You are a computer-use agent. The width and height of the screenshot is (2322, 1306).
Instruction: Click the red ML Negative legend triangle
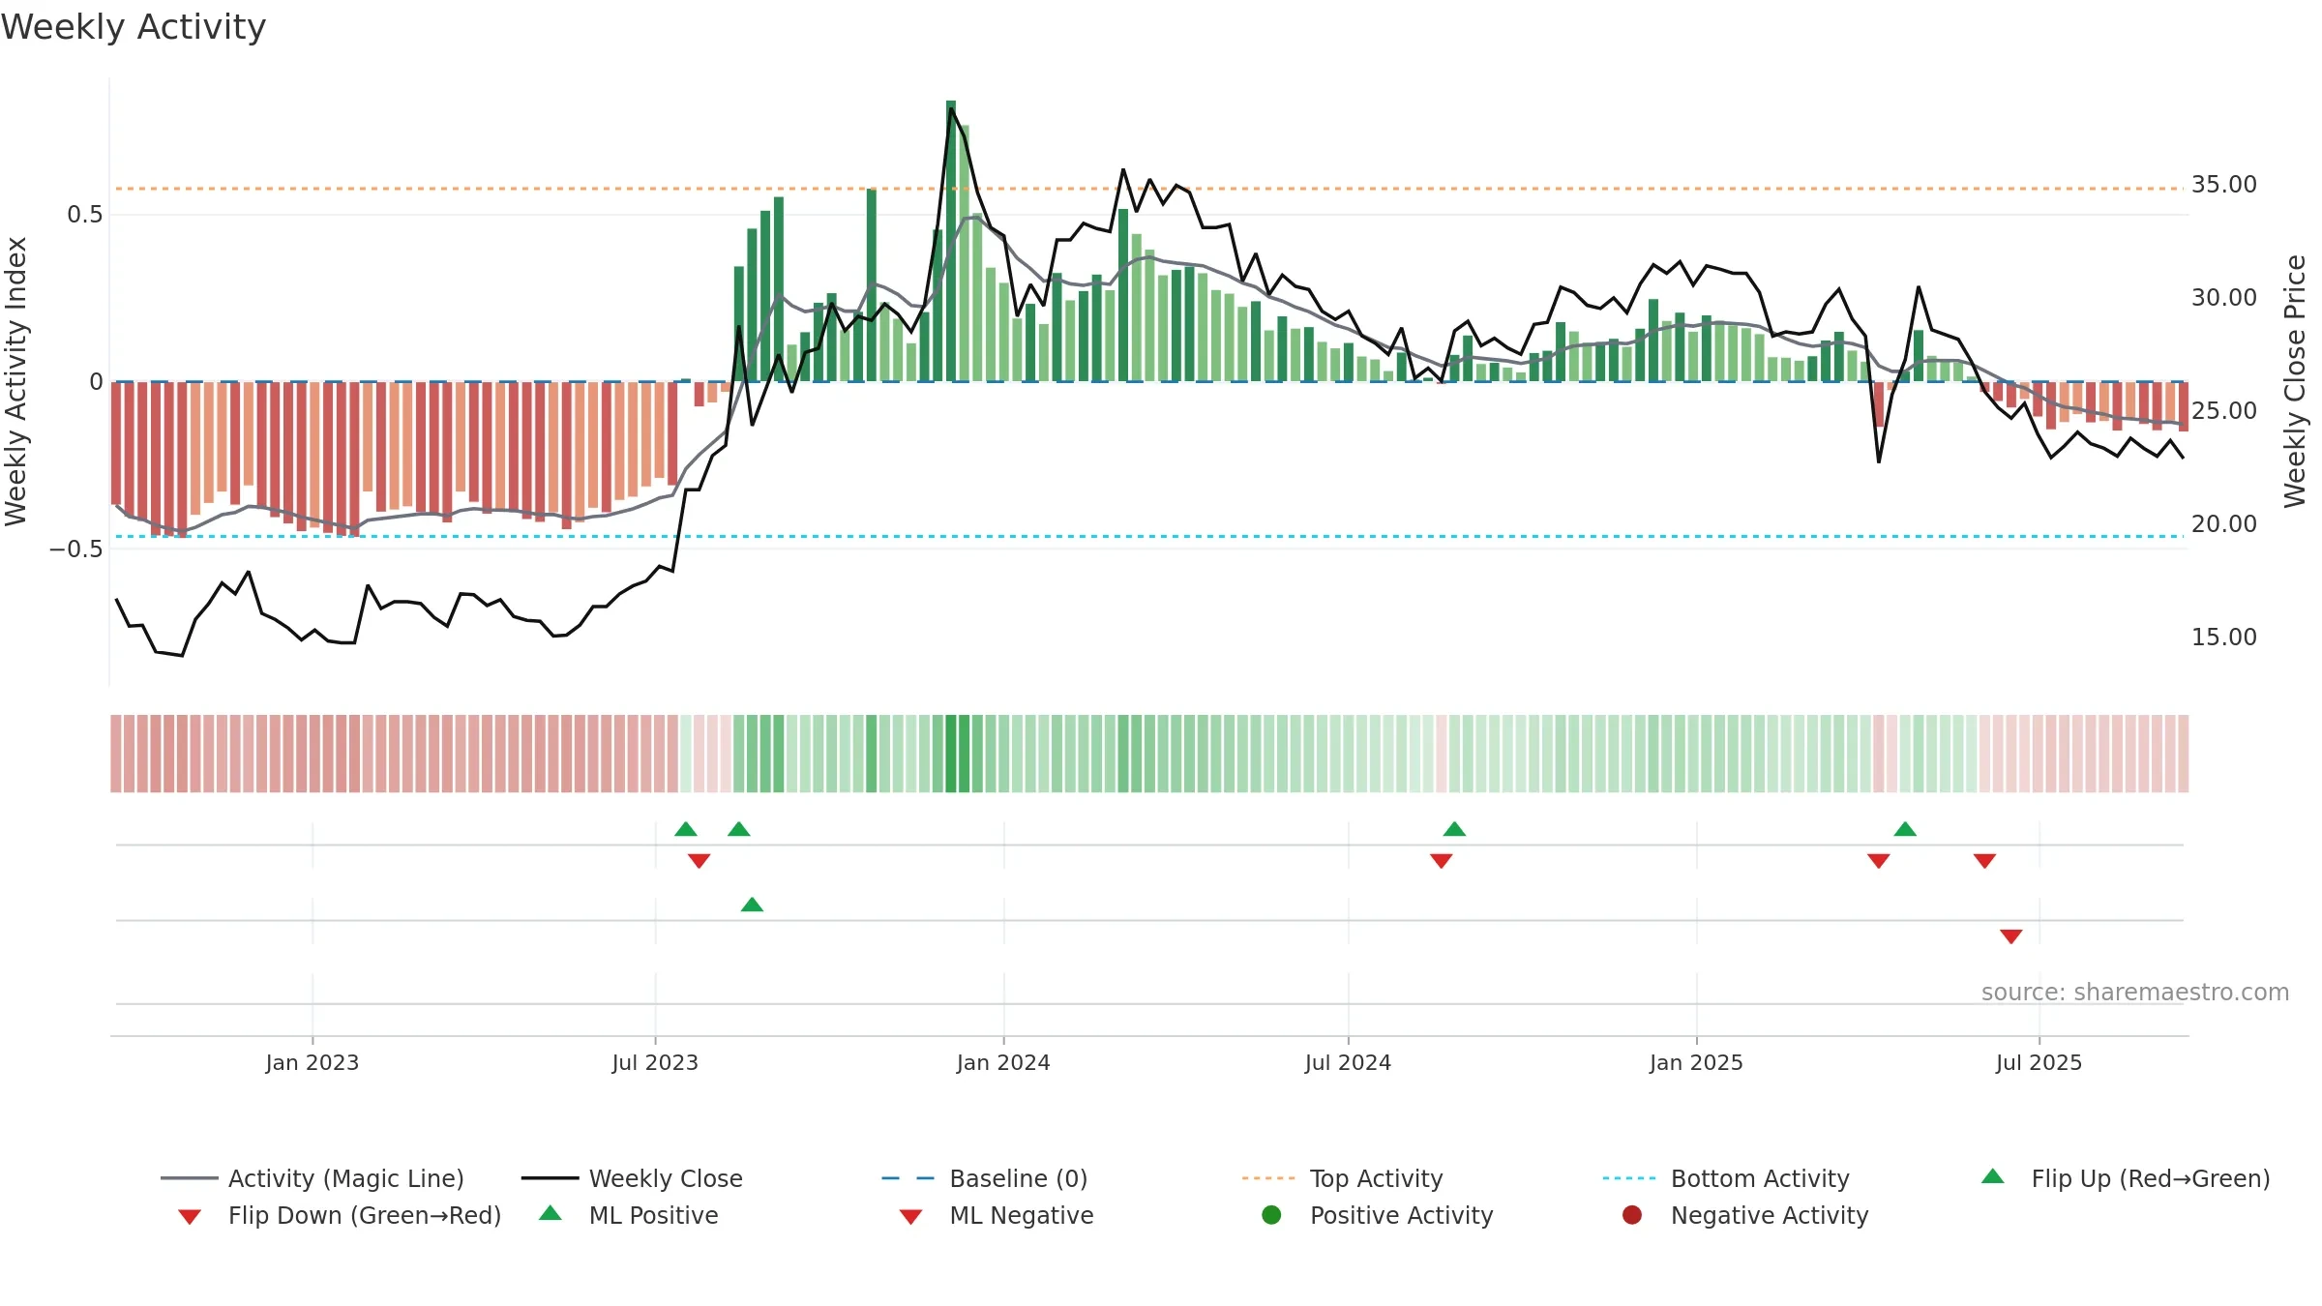[910, 1217]
